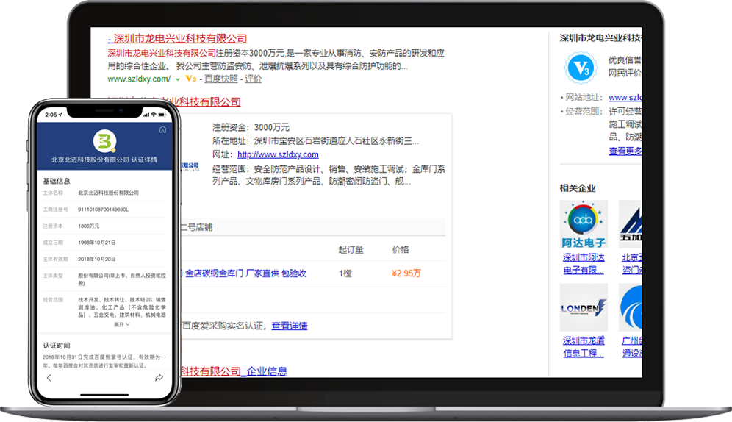Click the blue V3 credit badge

point(581,68)
